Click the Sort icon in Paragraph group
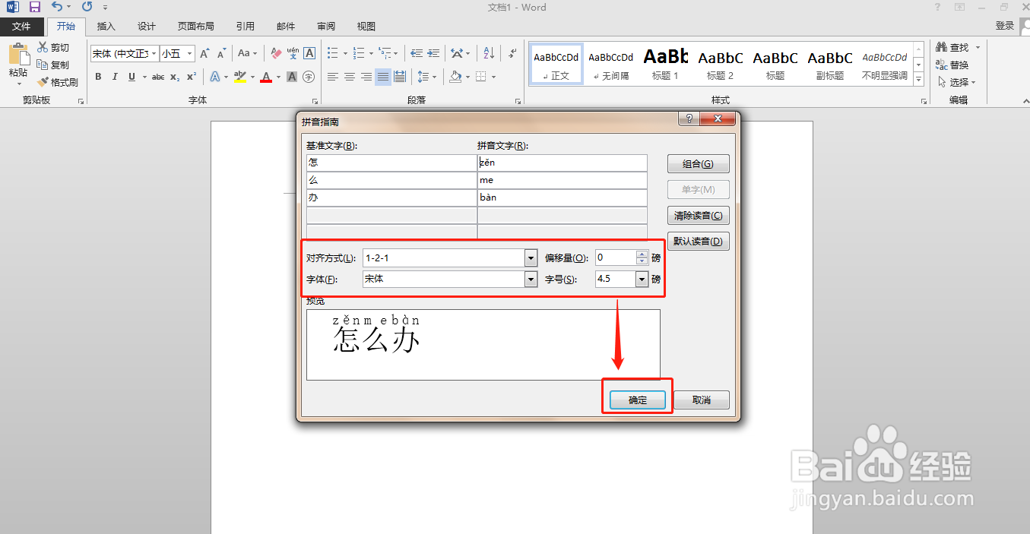Image resolution: width=1030 pixels, height=534 pixels. point(490,52)
